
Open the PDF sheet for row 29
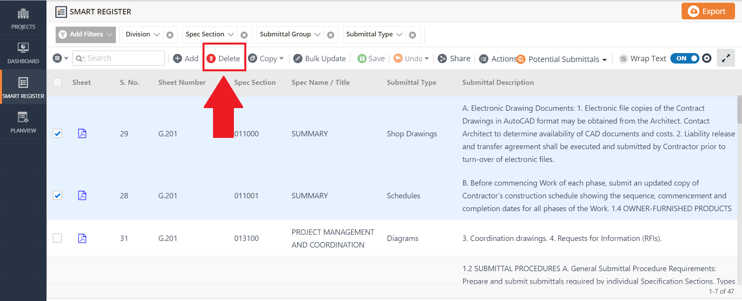coord(82,134)
